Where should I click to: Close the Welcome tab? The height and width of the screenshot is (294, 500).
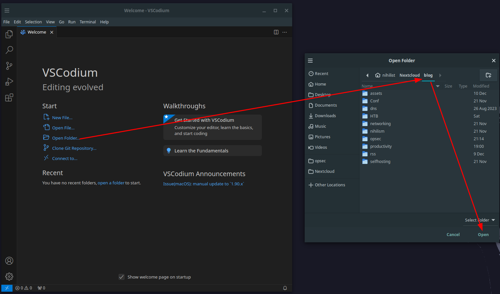click(52, 32)
